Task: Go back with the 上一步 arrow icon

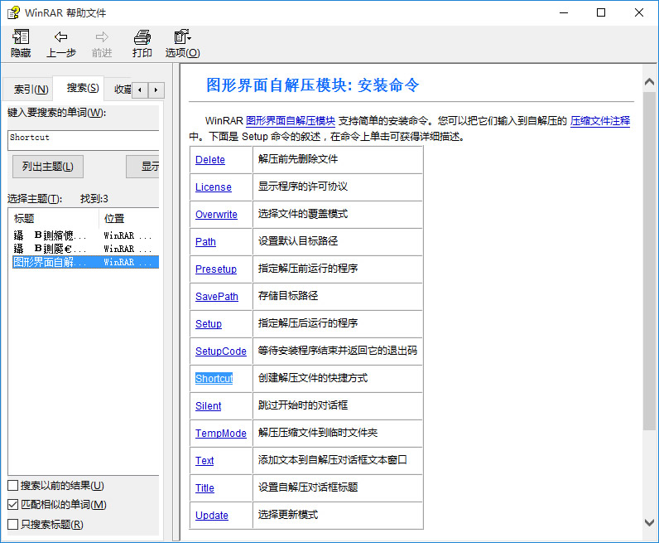Action: [61, 37]
